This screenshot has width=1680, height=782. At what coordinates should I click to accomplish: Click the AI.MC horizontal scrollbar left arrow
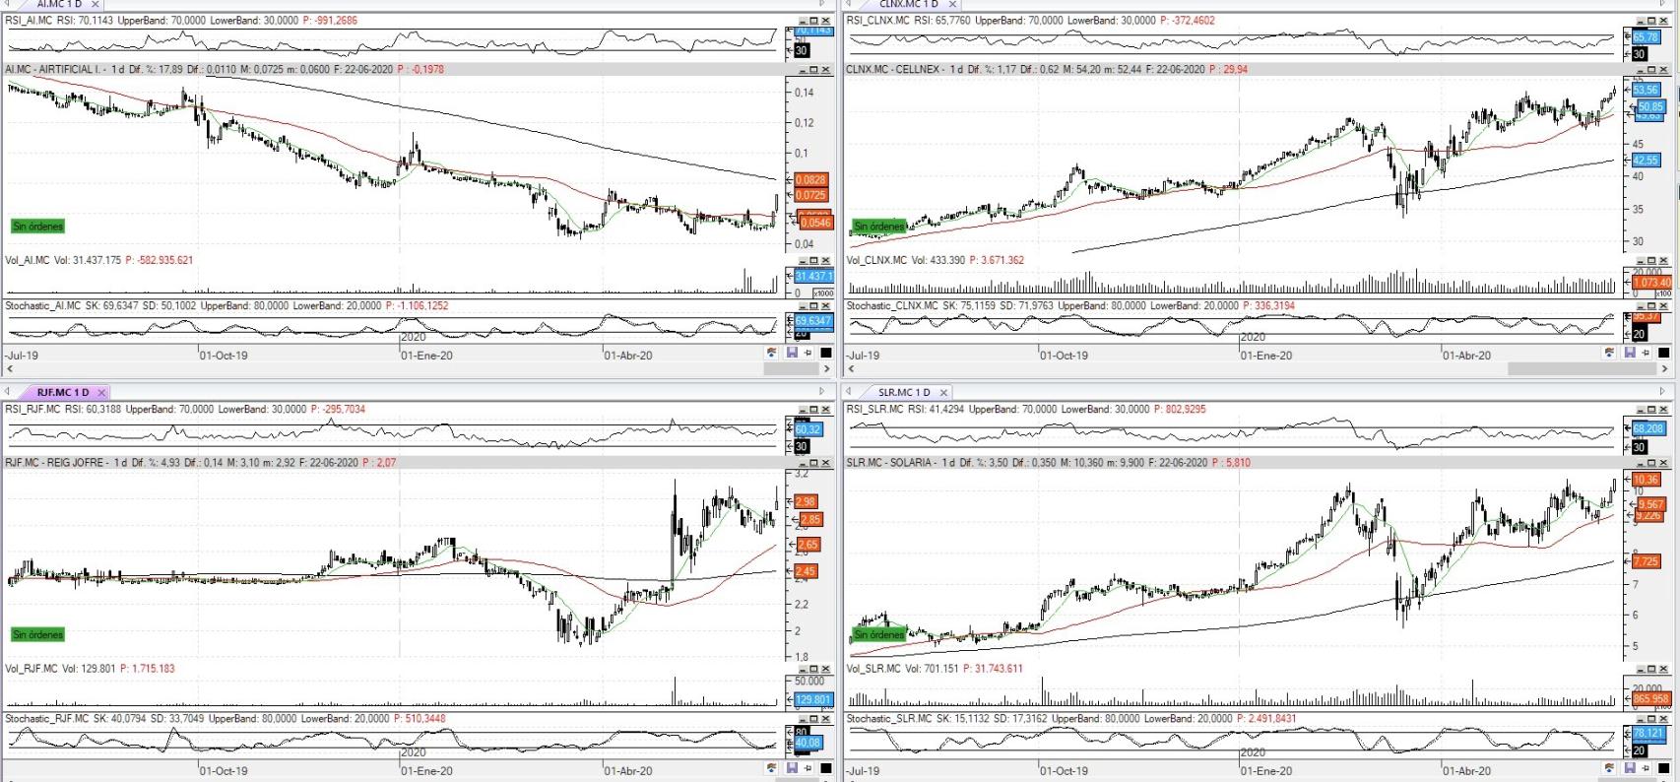point(10,368)
